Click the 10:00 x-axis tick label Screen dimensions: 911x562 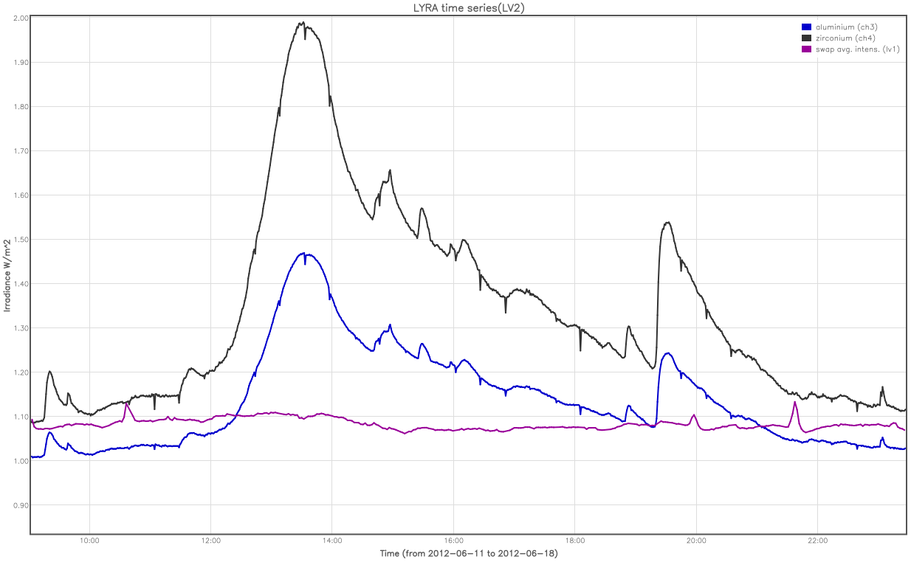tap(89, 541)
